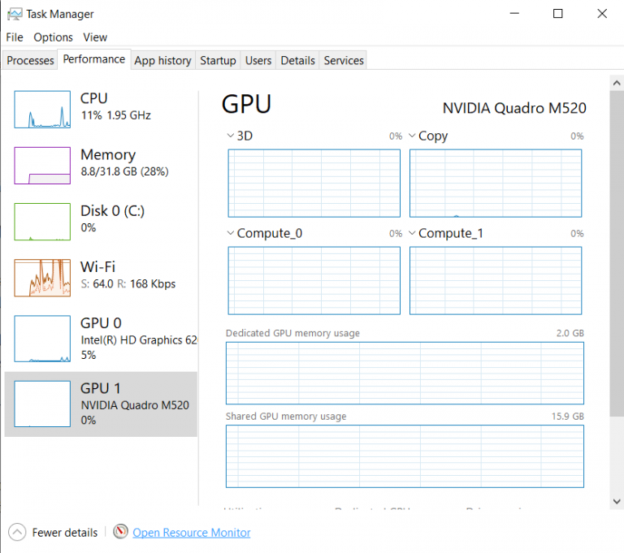Open Disk 0 (C:) performance view
The height and width of the screenshot is (553, 624).
click(x=42, y=222)
